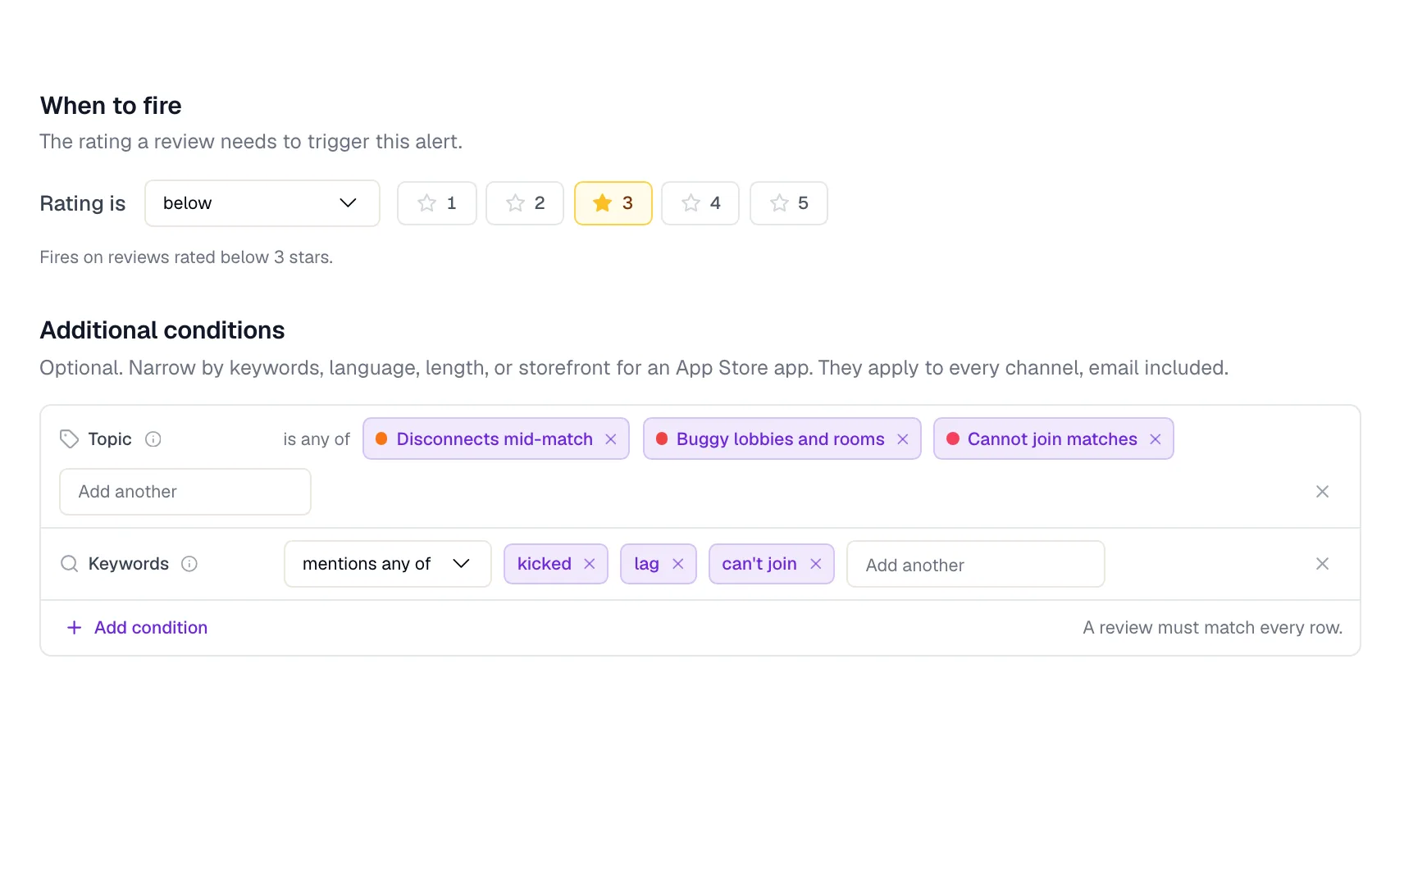Select the 4 star rating button

click(x=700, y=203)
